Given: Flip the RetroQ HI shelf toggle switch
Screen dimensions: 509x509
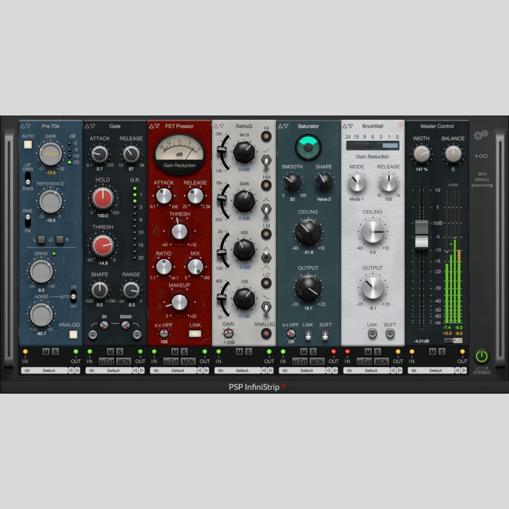Looking at the screenshot, I should point(266,161).
